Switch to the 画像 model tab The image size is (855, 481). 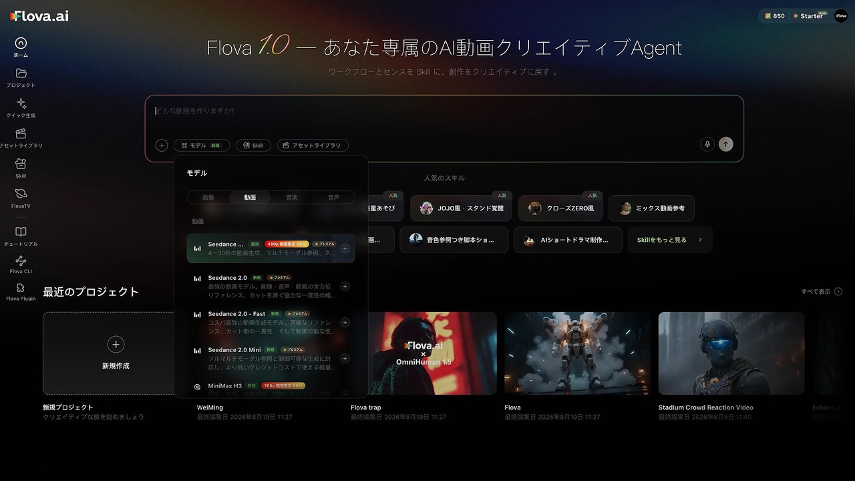[x=208, y=198]
